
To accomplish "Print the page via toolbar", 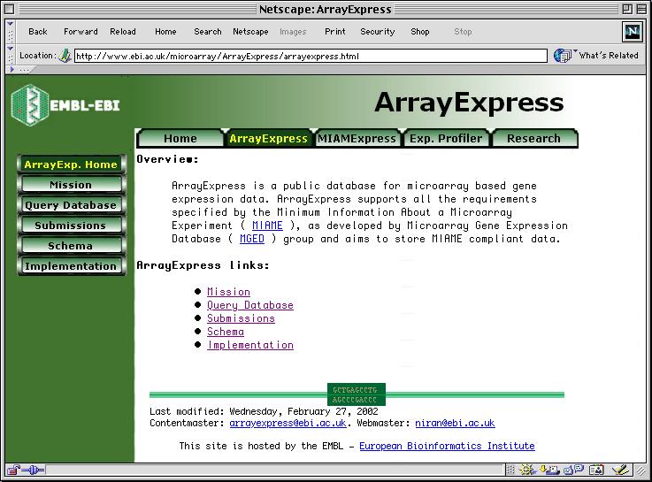I will pyautogui.click(x=335, y=32).
